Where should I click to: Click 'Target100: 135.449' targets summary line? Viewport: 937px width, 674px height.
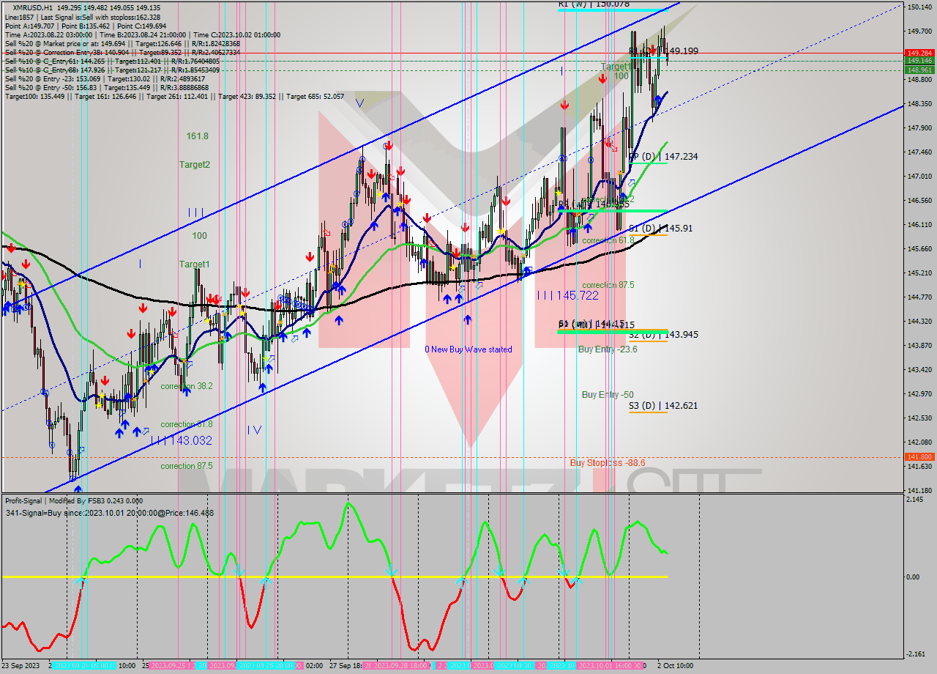coord(174,96)
